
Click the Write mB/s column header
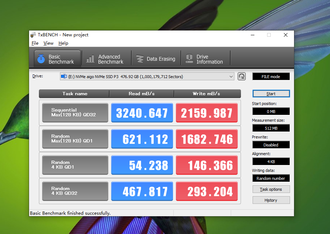pyautogui.click(x=207, y=94)
